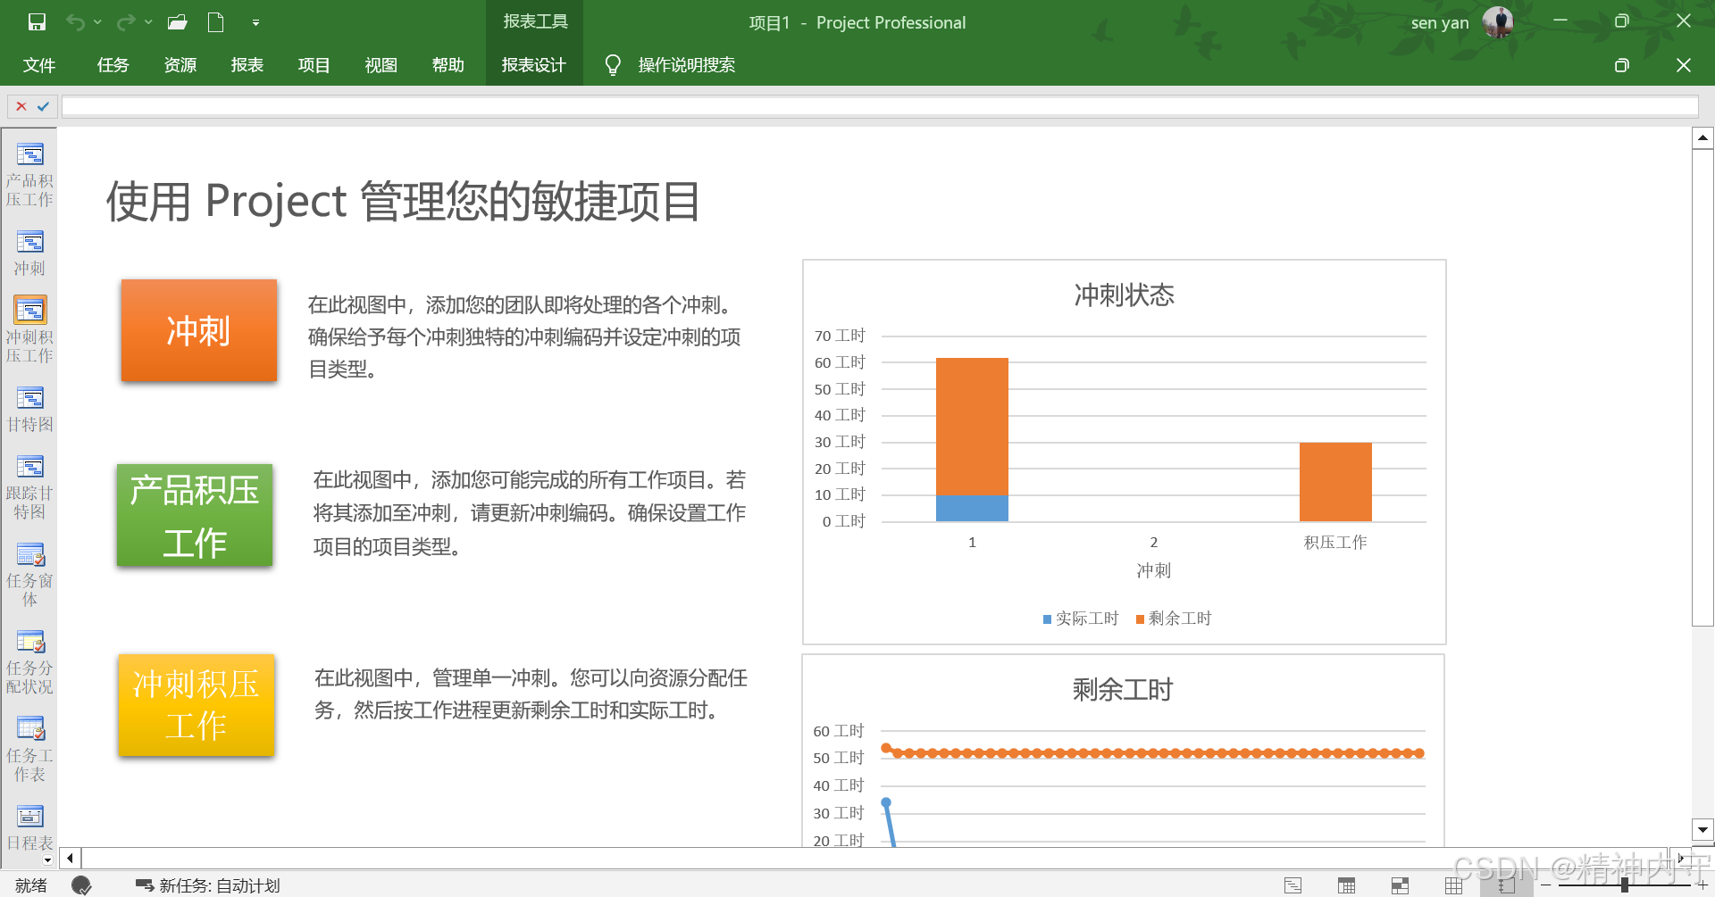
Task: Click the orange 冲刺 button
Action: [x=199, y=331]
